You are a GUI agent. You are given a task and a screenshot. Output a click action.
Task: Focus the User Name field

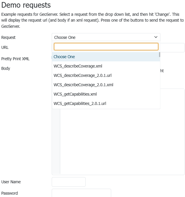(x=69, y=182)
